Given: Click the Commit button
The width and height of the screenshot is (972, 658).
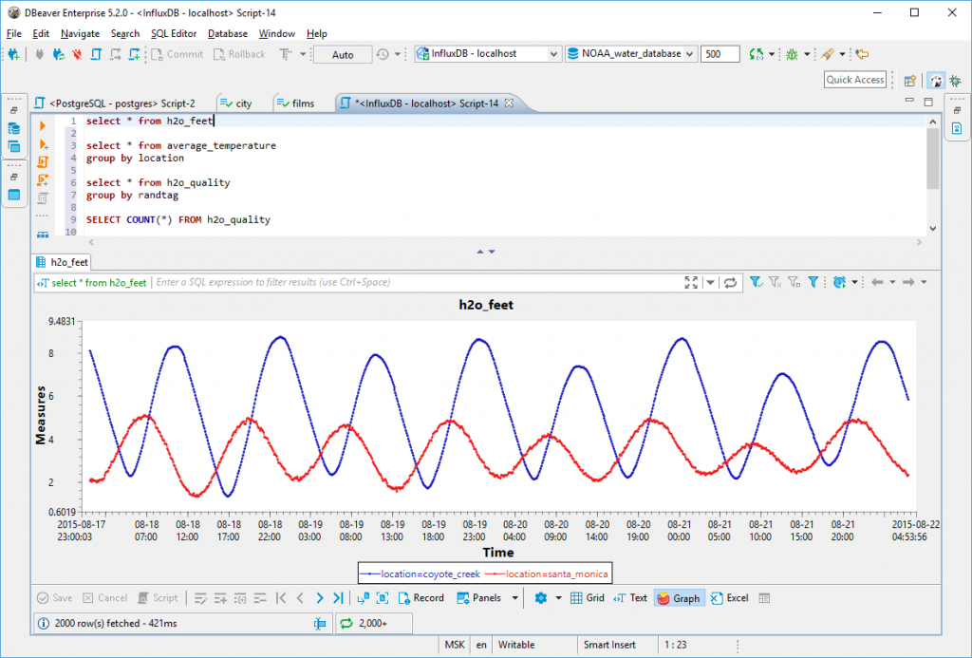Looking at the screenshot, I should point(178,54).
